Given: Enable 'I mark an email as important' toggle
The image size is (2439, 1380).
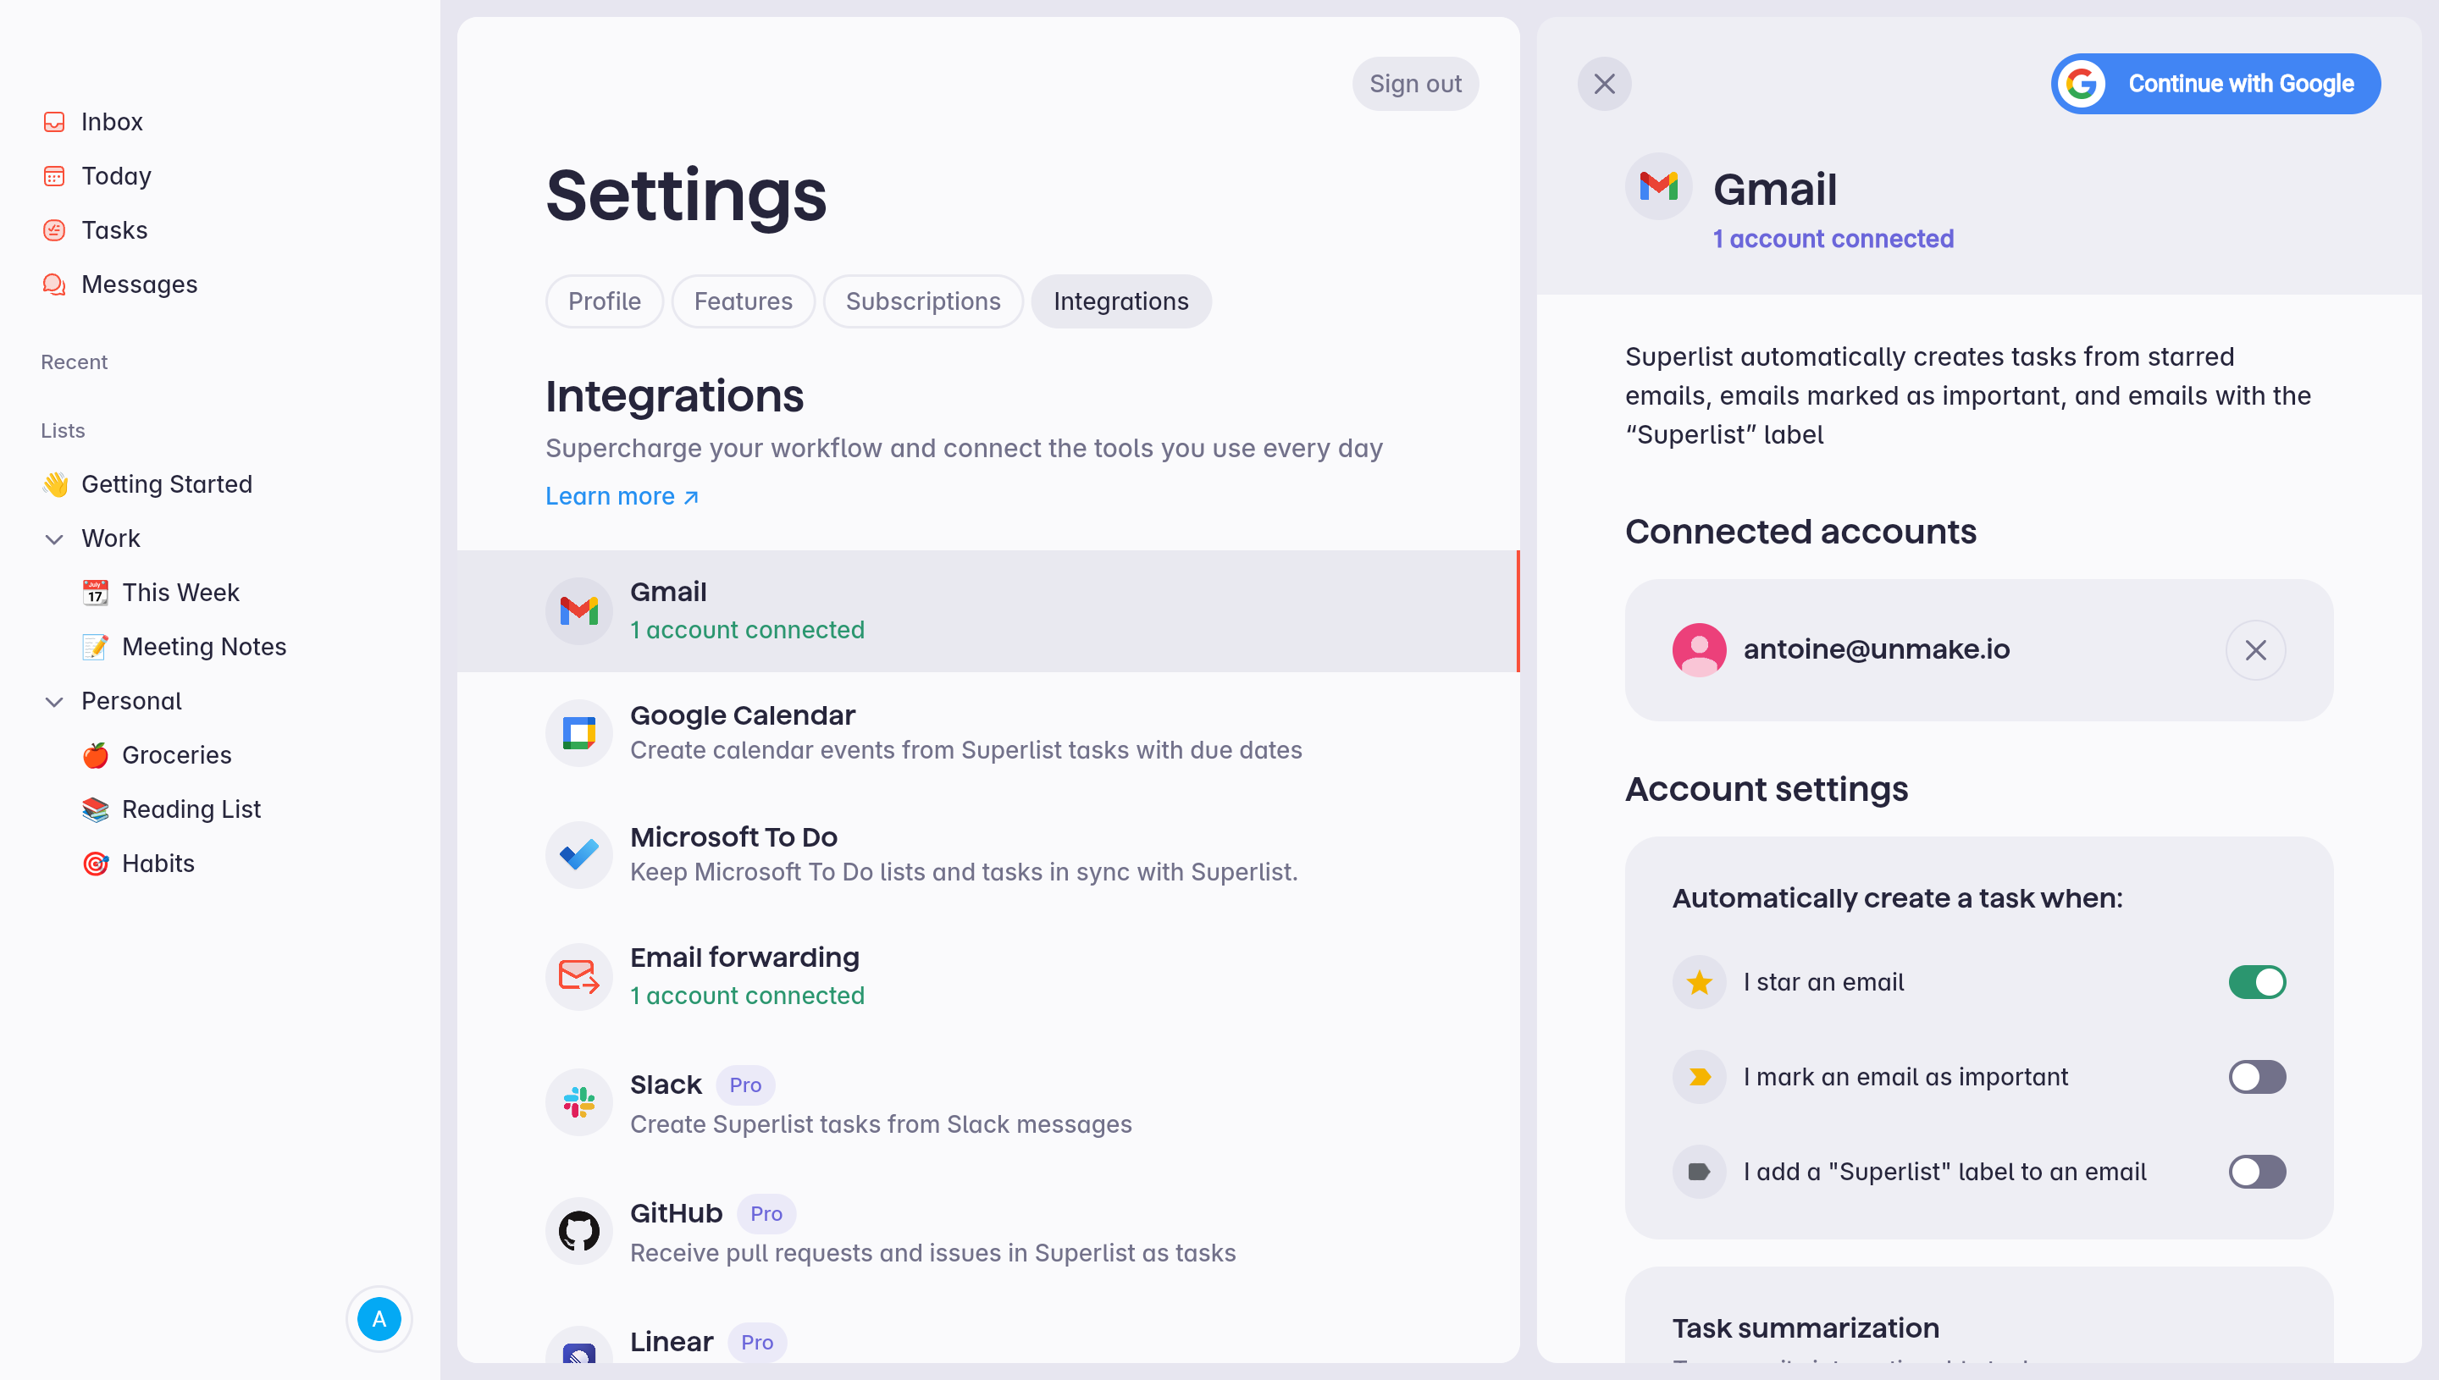Looking at the screenshot, I should [x=2257, y=1077].
